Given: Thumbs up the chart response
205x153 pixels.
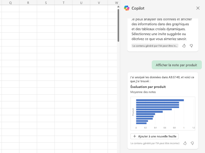Looking at the screenshot, I should pyautogui.click(x=185, y=143).
